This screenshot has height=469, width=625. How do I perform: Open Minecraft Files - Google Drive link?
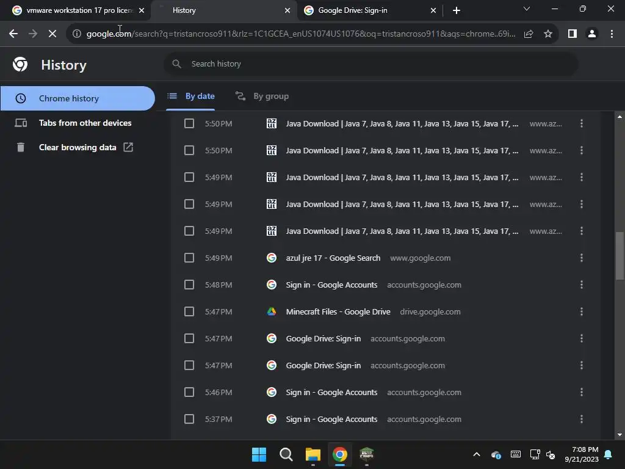pyautogui.click(x=338, y=311)
